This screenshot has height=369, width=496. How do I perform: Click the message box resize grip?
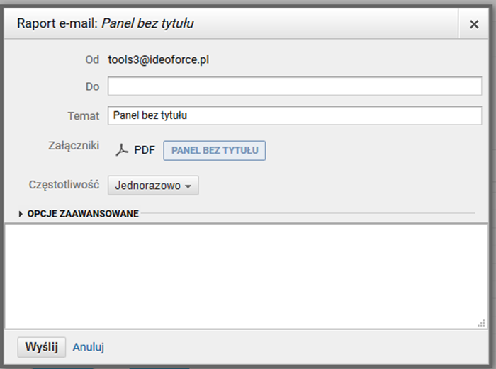[481, 324]
